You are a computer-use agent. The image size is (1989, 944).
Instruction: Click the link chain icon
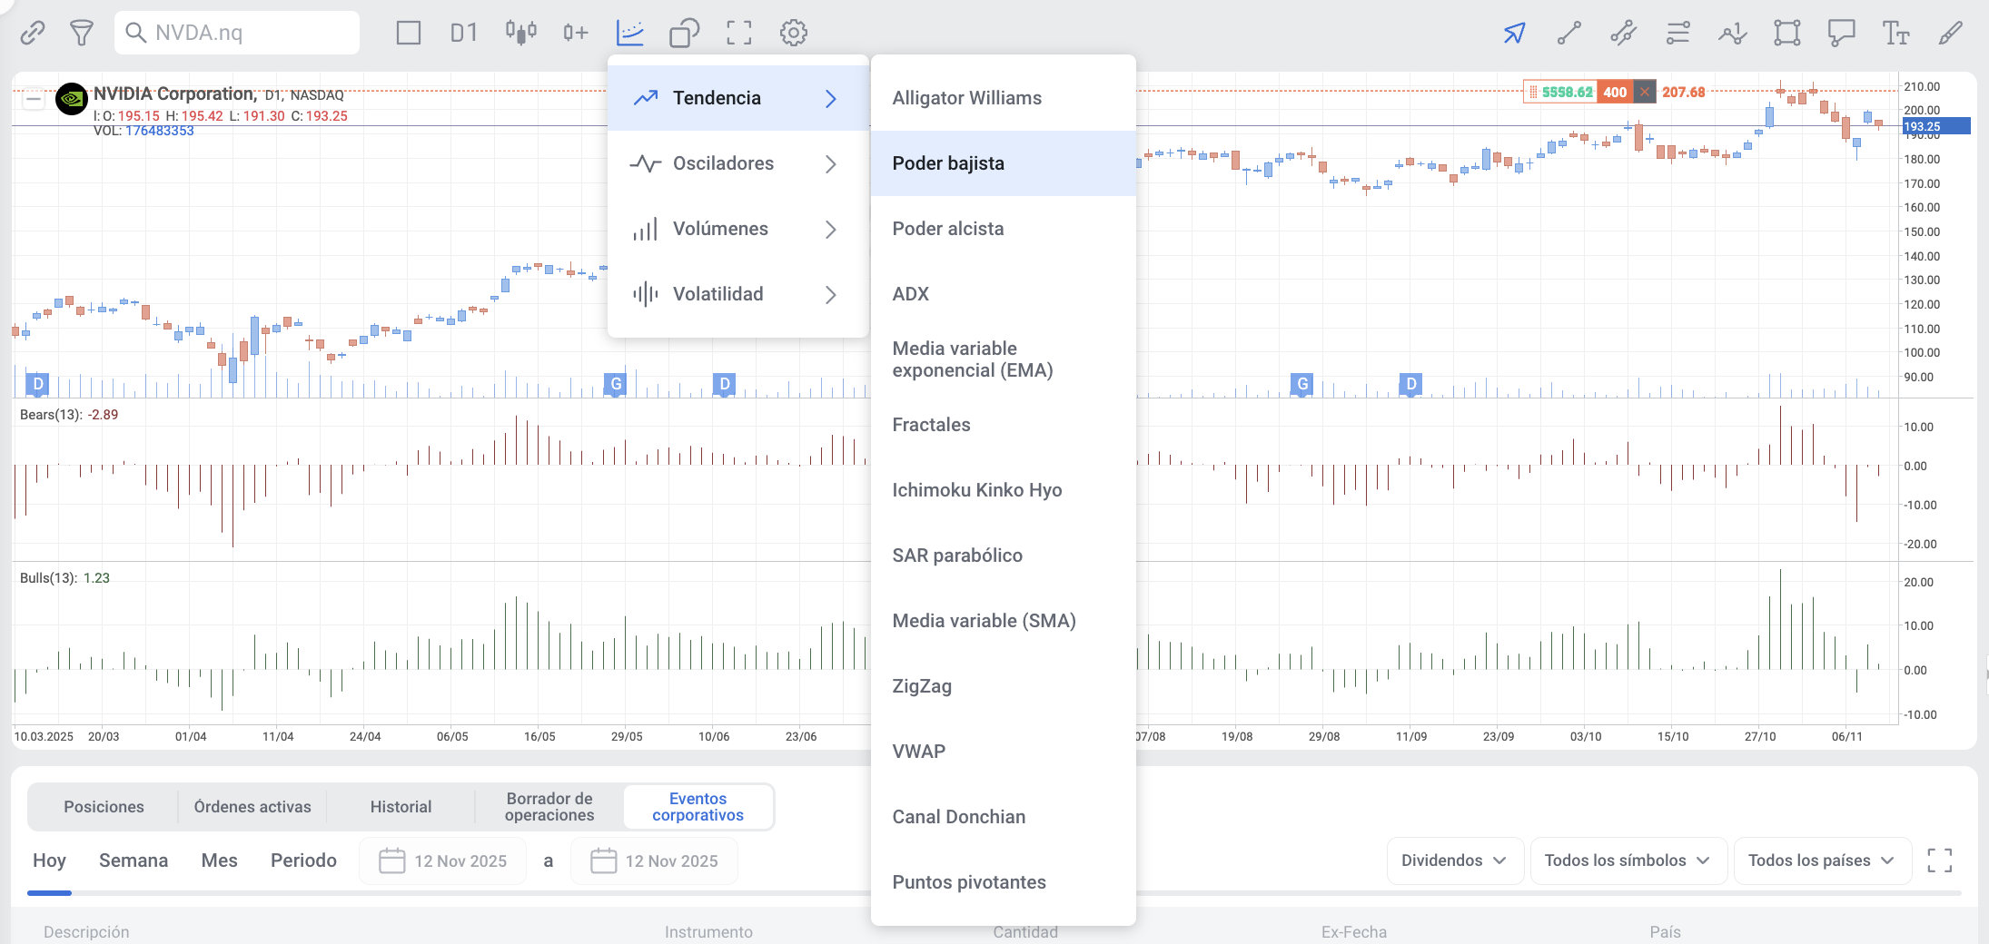pyautogui.click(x=33, y=34)
